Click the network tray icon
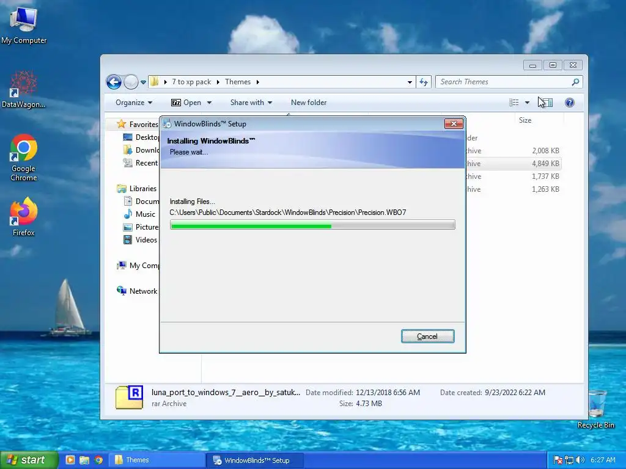The image size is (626, 469). pyautogui.click(x=569, y=460)
